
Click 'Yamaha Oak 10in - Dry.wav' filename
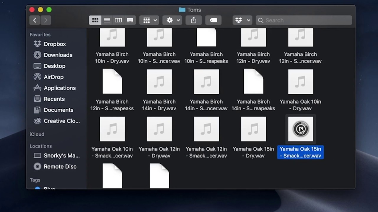coord(300,105)
